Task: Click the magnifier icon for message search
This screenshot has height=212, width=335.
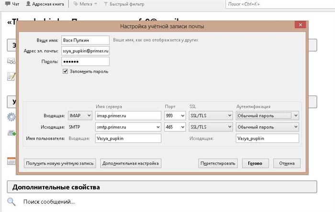Action: point(11,201)
